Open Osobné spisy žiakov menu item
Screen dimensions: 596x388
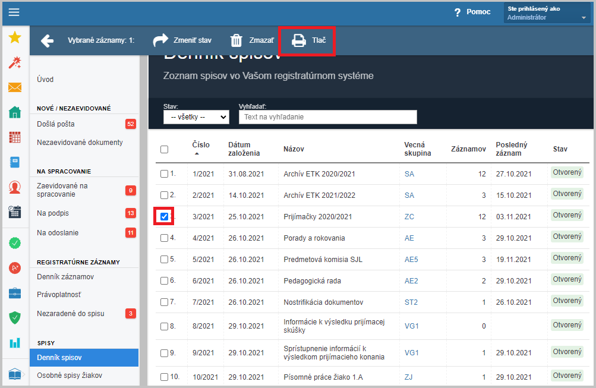coord(70,376)
